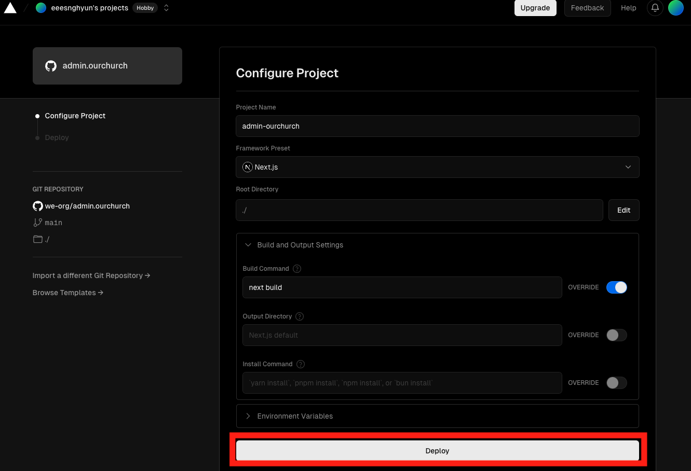Collapse Build and Output Settings
691x471 pixels.
438,245
